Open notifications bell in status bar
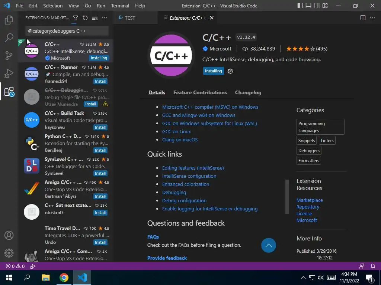 [373, 266]
